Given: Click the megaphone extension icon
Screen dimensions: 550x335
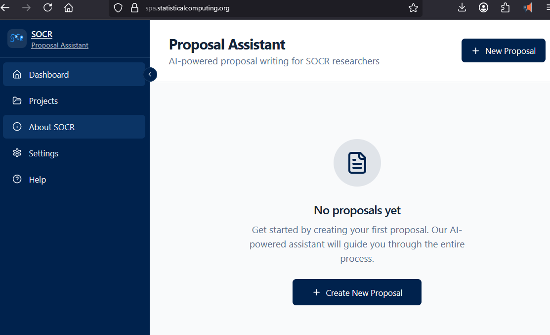Looking at the screenshot, I should pyautogui.click(x=527, y=8).
